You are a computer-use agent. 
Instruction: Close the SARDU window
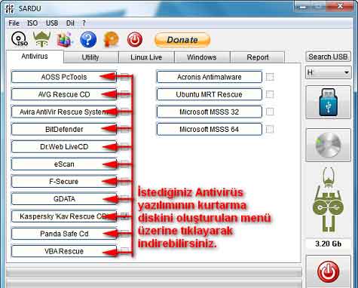[x=340, y=7]
